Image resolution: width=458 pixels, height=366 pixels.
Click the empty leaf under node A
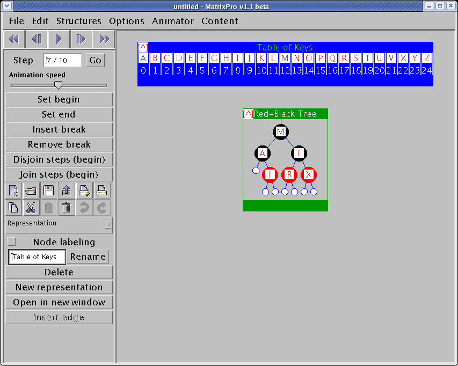click(256, 171)
